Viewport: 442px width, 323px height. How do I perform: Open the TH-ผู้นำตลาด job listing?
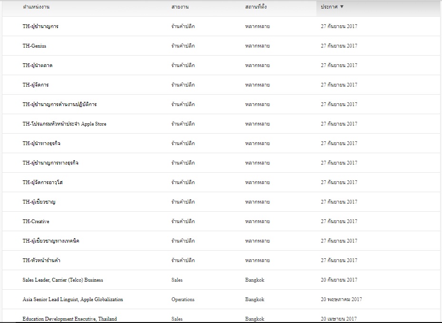(38, 66)
